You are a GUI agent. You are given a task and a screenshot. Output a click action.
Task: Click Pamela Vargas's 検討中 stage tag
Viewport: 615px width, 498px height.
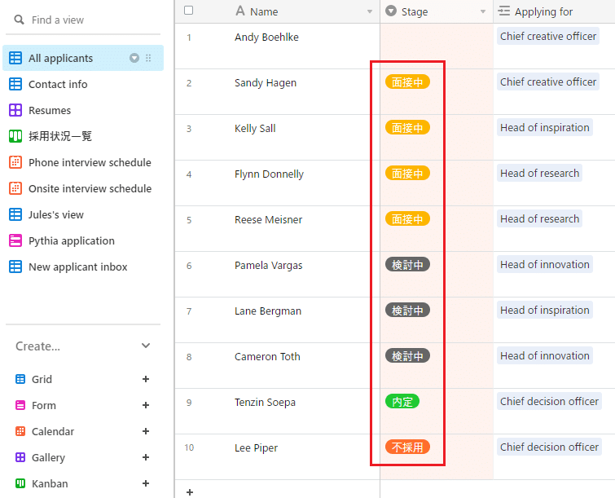407,265
